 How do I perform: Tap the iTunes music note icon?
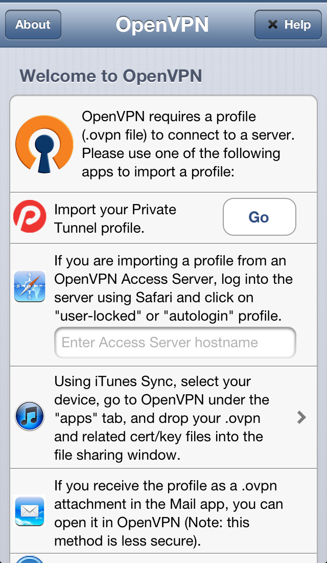point(30,417)
